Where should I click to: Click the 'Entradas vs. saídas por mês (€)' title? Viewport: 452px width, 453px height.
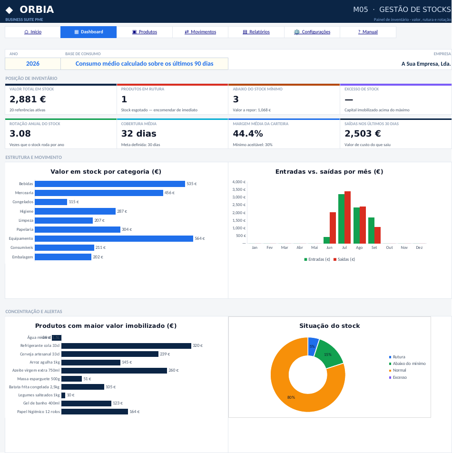329,172
